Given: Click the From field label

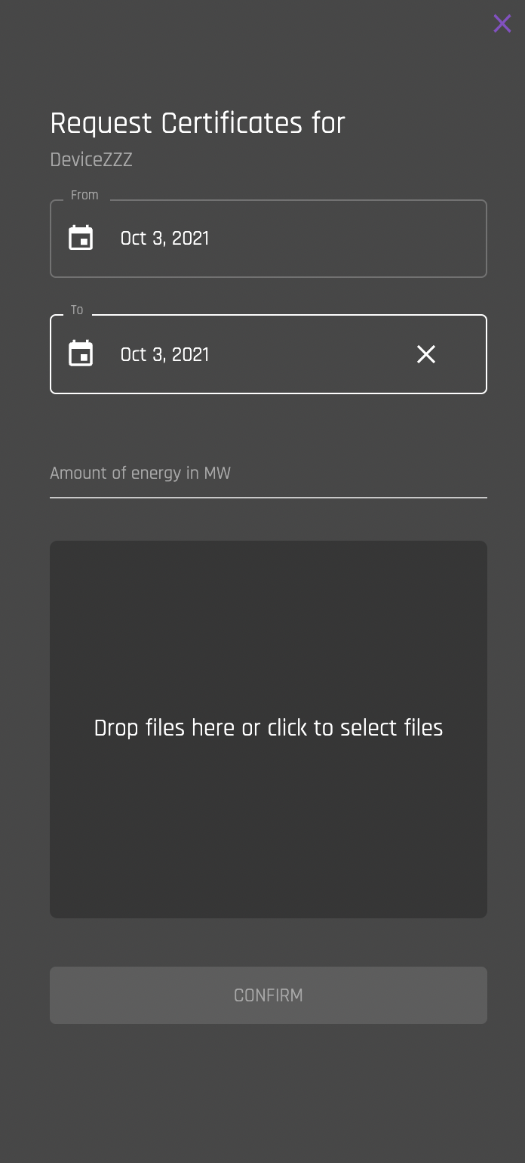Looking at the screenshot, I should (x=84, y=195).
